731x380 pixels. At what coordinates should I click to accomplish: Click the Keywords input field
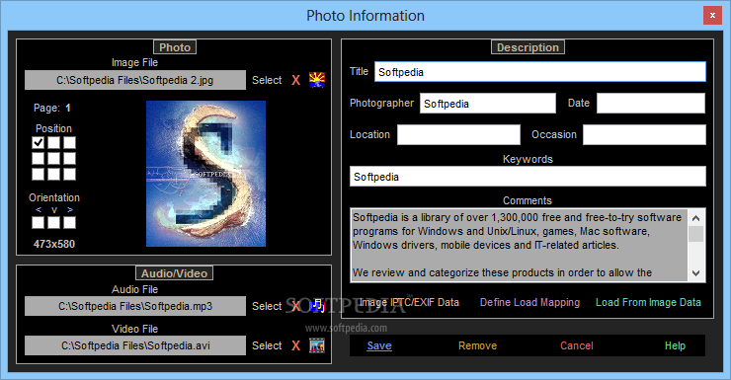pyautogui.click(x=528, y=177)
